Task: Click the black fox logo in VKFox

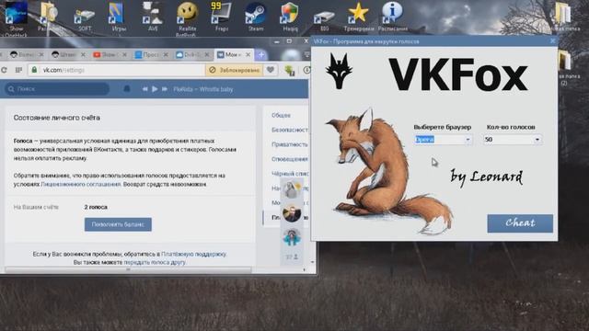Action: tap(339, 72)
